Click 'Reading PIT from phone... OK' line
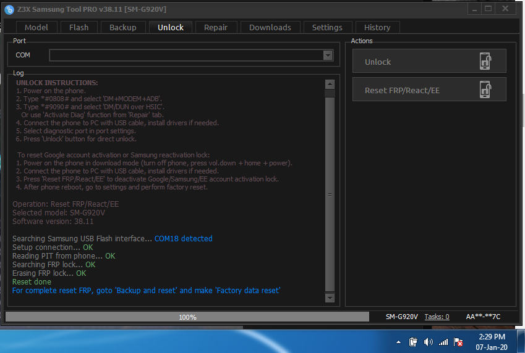The image size is (525, 353). 64,256
